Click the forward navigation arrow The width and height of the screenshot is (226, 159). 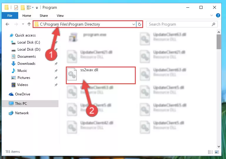pos(16,24)
